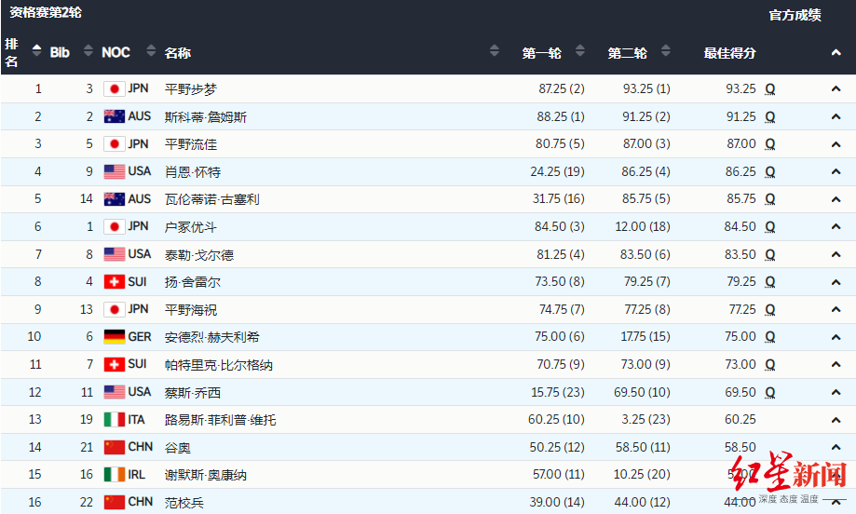The width and height of the screenshot is (856, 514).
Task: Open athlete link 户冢优斗
Action: click(x=191, y=227)
